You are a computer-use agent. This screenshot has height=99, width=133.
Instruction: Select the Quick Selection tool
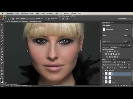(2, 33)
